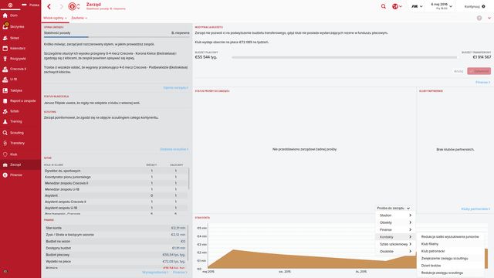494x278 pixels.
Task: Open the Sztab staff icon
Action: coord(5,111)
